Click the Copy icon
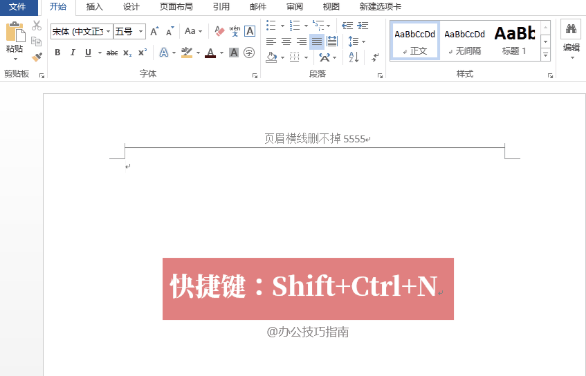Screen dimensions: 586x376 [36, 41]
